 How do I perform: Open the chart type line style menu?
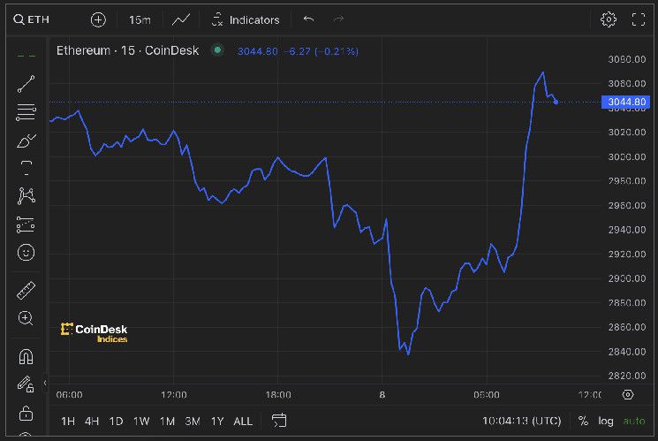[x=181, y=19]
